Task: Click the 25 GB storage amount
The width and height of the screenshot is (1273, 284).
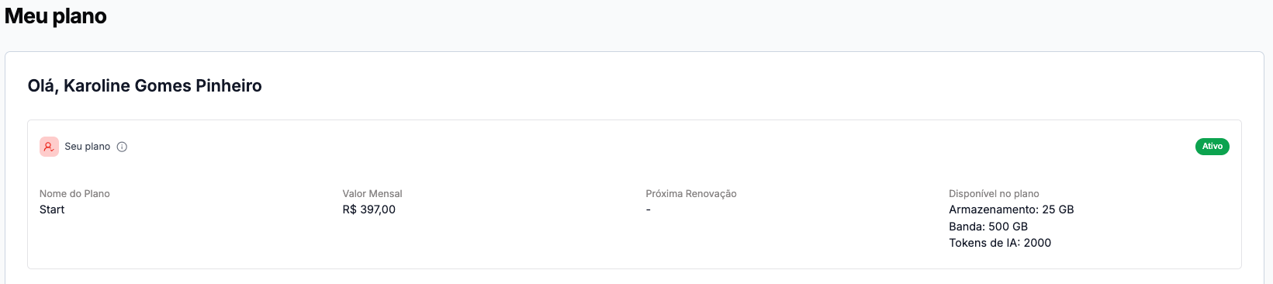Action: [1058, 210]
